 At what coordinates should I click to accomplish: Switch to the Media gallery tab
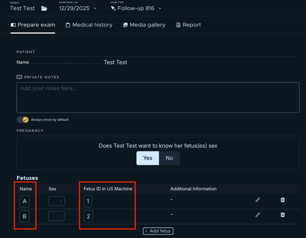click(144, 25)
